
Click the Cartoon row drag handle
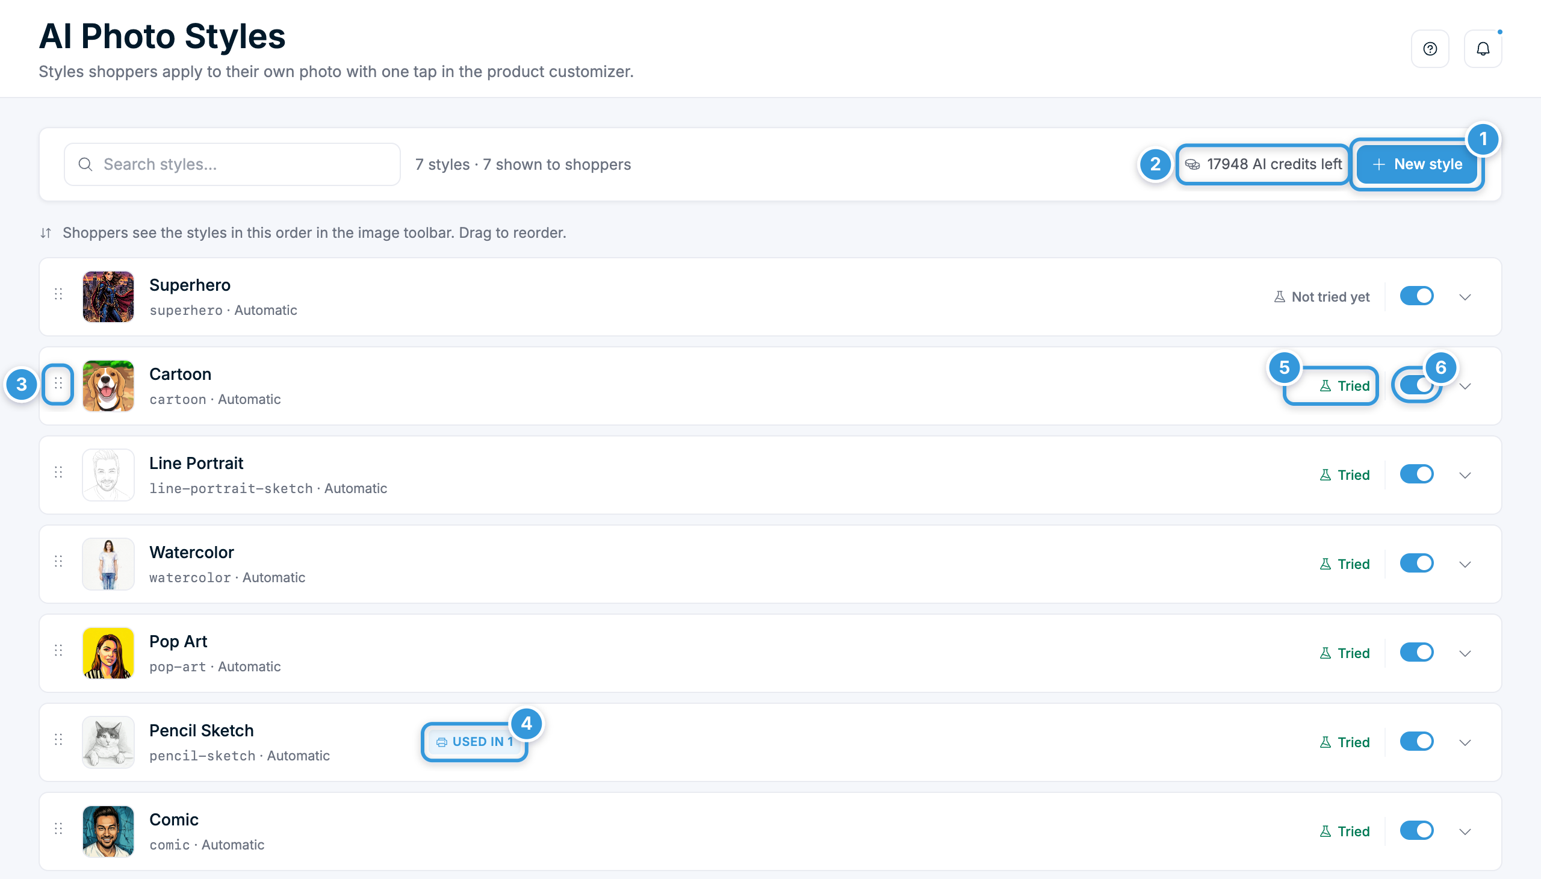click(x=58, y=384)
